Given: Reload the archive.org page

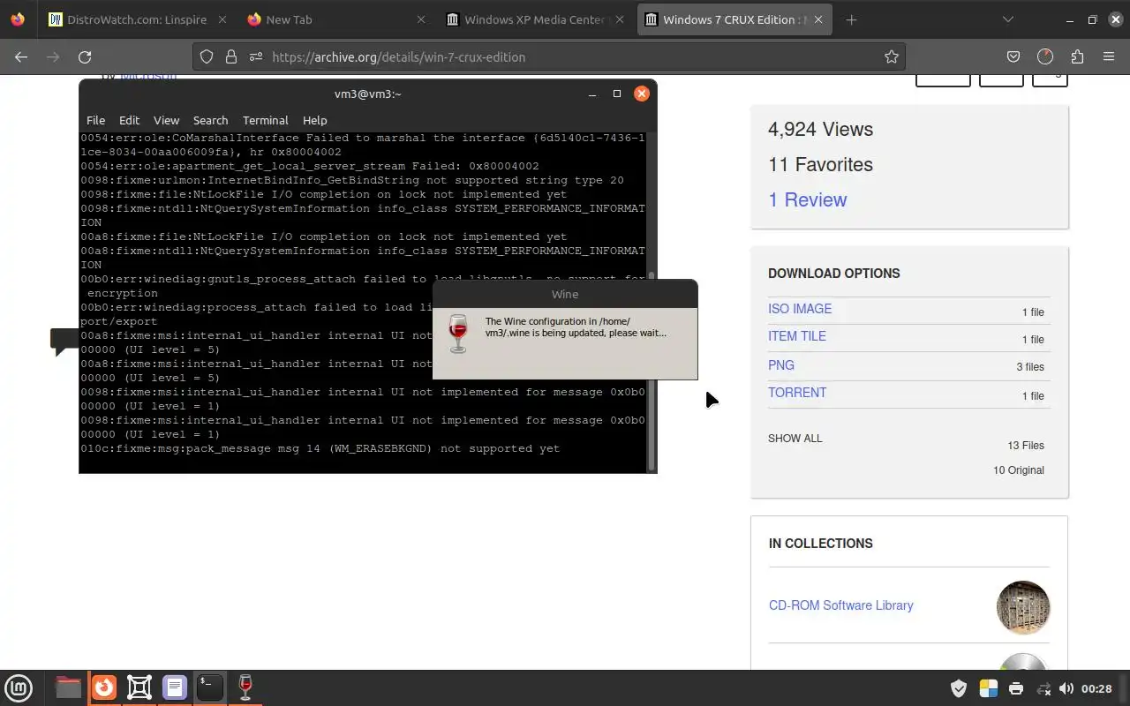Looking at the screenshot, I should 85,56.
